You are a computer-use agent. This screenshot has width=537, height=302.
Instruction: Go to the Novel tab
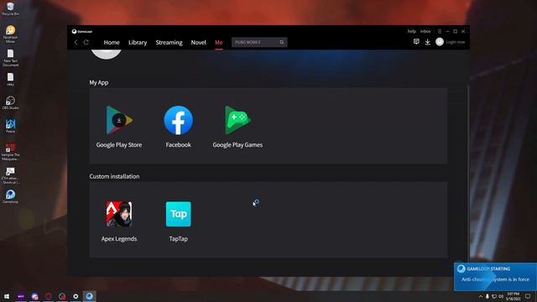[x=199, y=43]
